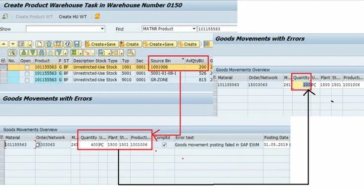Click the layout icon beside the down arrow
The image size is (364, 190).
point(22,44)
